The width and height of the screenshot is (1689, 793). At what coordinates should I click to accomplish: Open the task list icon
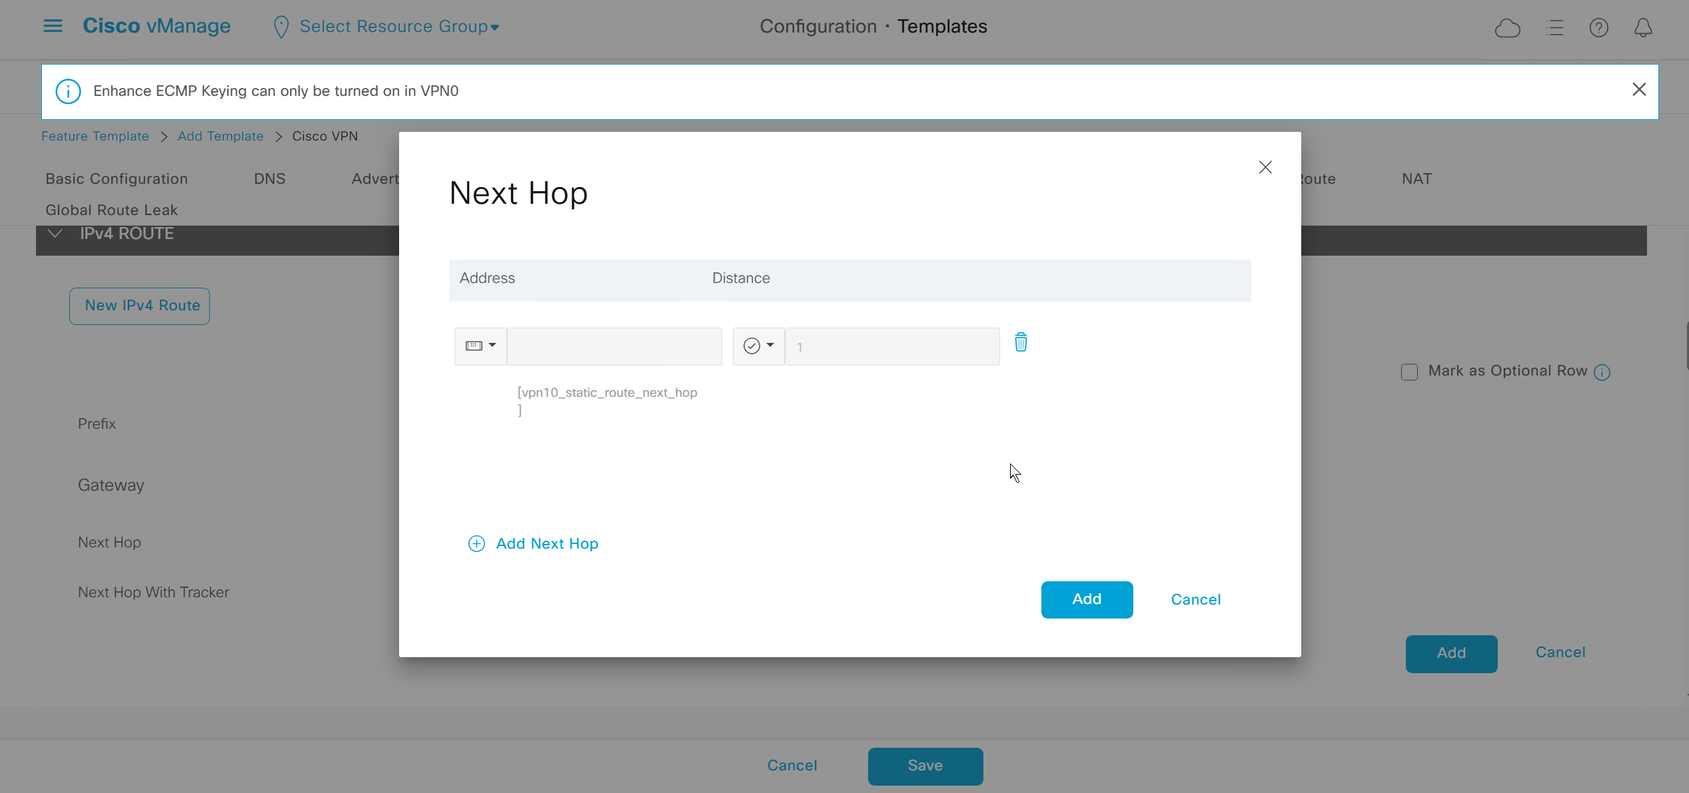tap(1555, 28)
